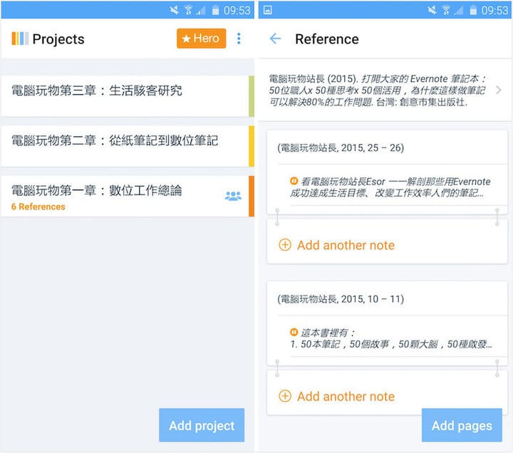Tap the shared collaborators people icon
This screenshot has width=513, height=453.
(233, 196)
